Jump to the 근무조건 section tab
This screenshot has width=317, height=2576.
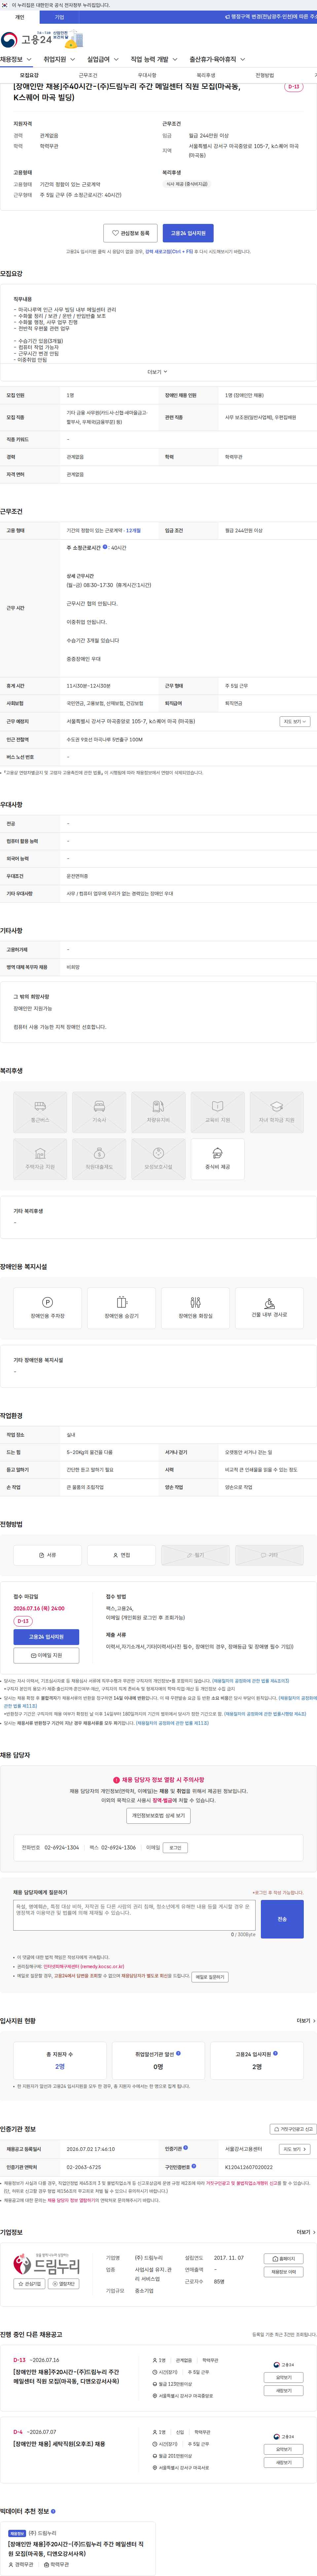pyautogui.click(x=88, y=75)
